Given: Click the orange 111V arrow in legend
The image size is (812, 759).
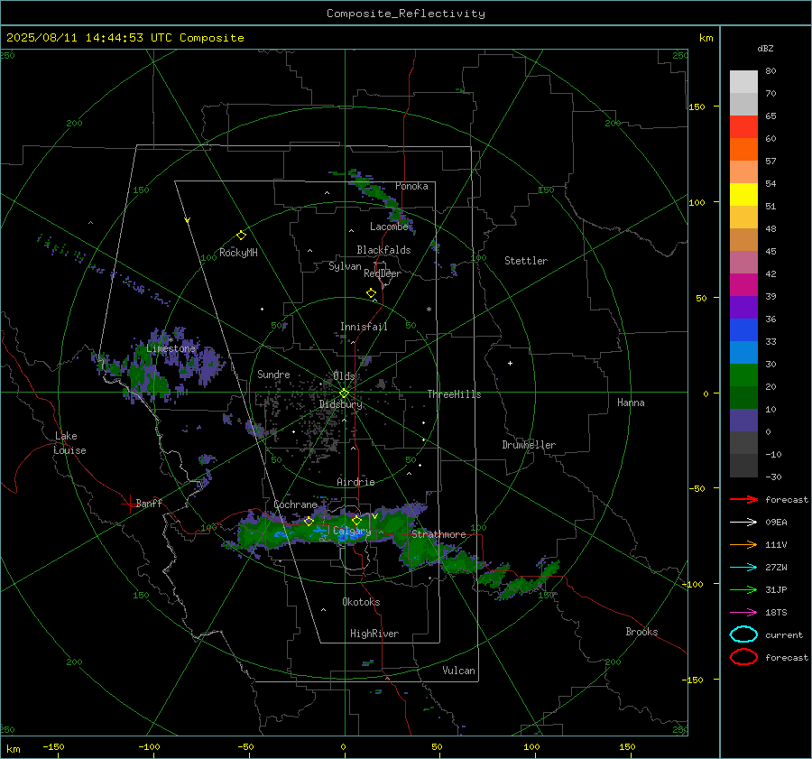Looking at the screenshot, I should pyautogui.click(x=743, y=544).
